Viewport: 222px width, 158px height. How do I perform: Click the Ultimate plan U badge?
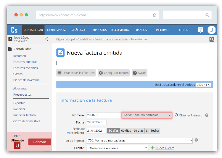(x=17, y=146)
